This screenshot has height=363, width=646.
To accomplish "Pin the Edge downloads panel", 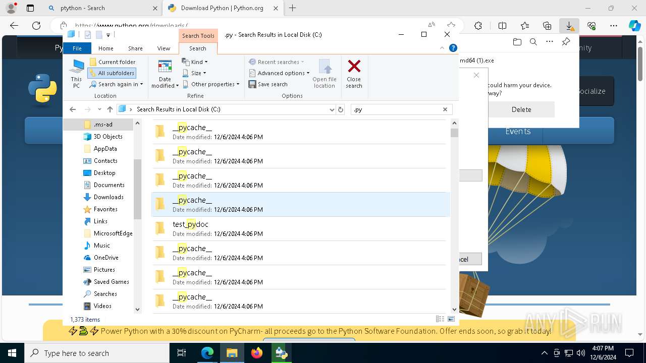I will click(566, 42).
